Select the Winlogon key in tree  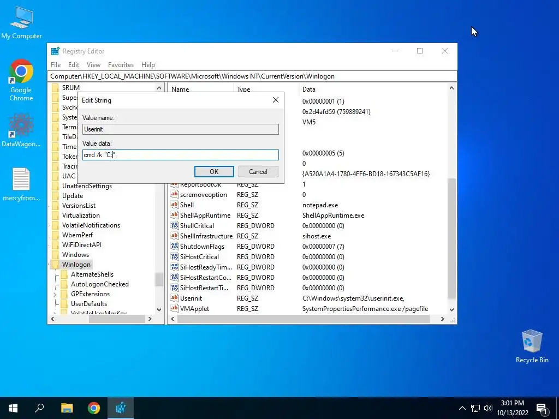point(76,265)
